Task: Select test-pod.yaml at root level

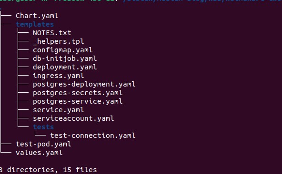Action: (43, 144)
